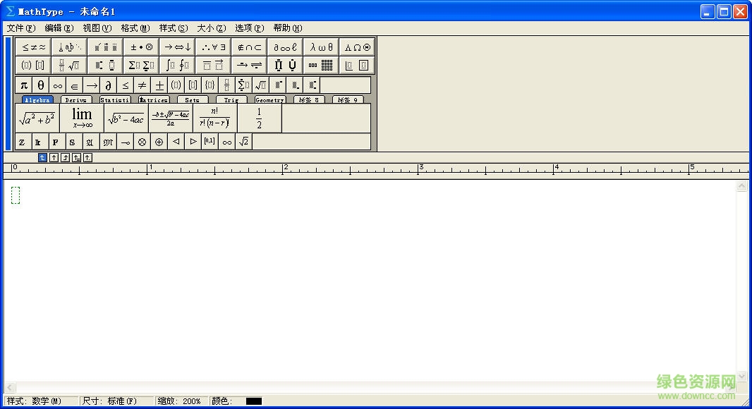
Task: Click the vertical scrollbar up arrow
Action: (742, 186)
